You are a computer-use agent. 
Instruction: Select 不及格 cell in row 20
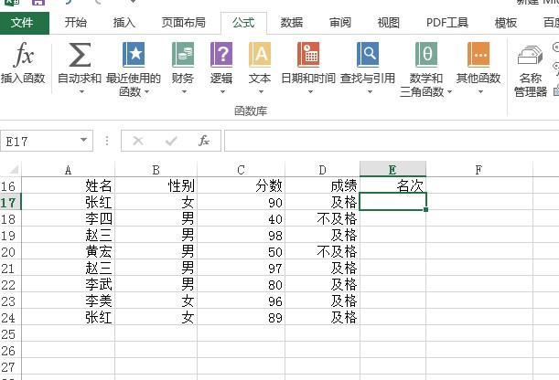click(x=322, y=251)
